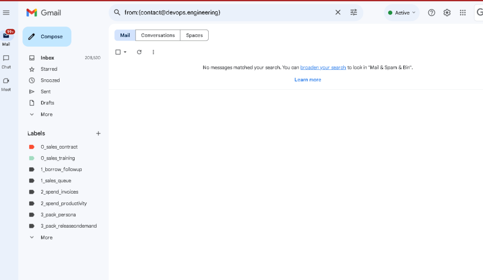Click the 2_spend_productivity label tag icon
The image size is (483, 280).
tap(32, 204)
